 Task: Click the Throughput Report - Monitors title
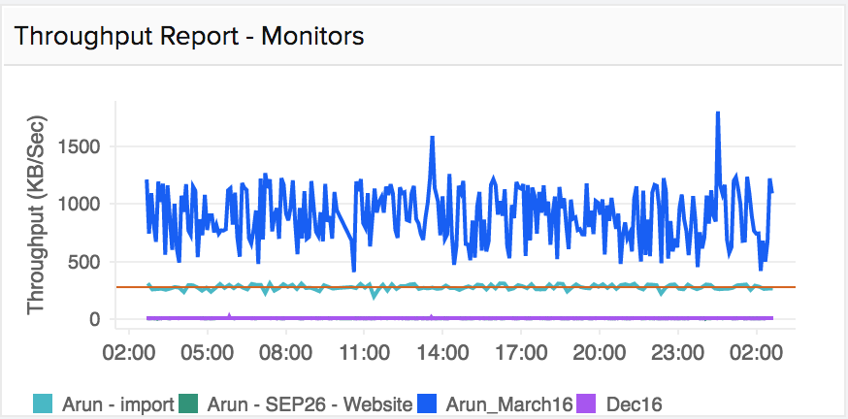click(189, 36)
